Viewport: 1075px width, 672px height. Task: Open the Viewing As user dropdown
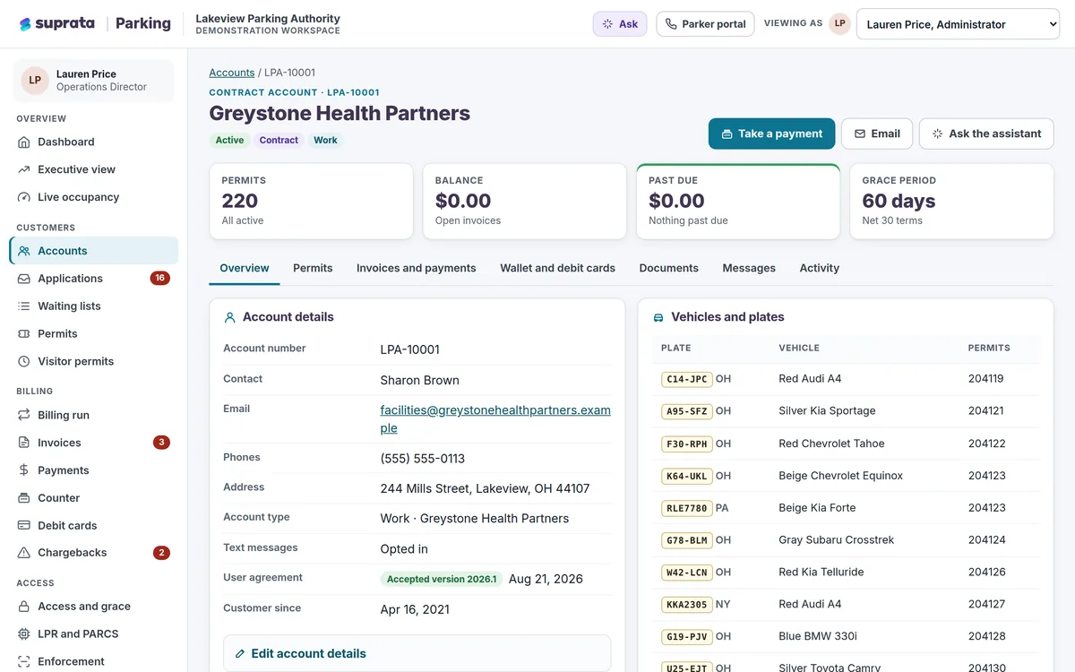coord(959,24)
